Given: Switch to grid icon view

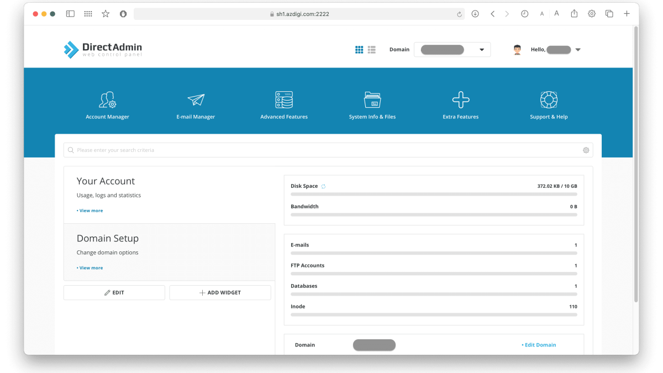Looking at the screenshot, I should (x=359, y=50).
